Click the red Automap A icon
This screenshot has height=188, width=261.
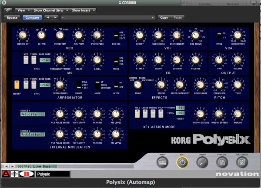[6, 174]
